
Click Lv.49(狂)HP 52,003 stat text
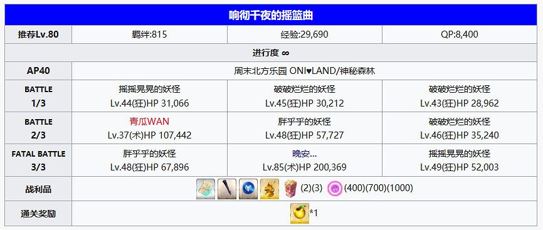460,168
